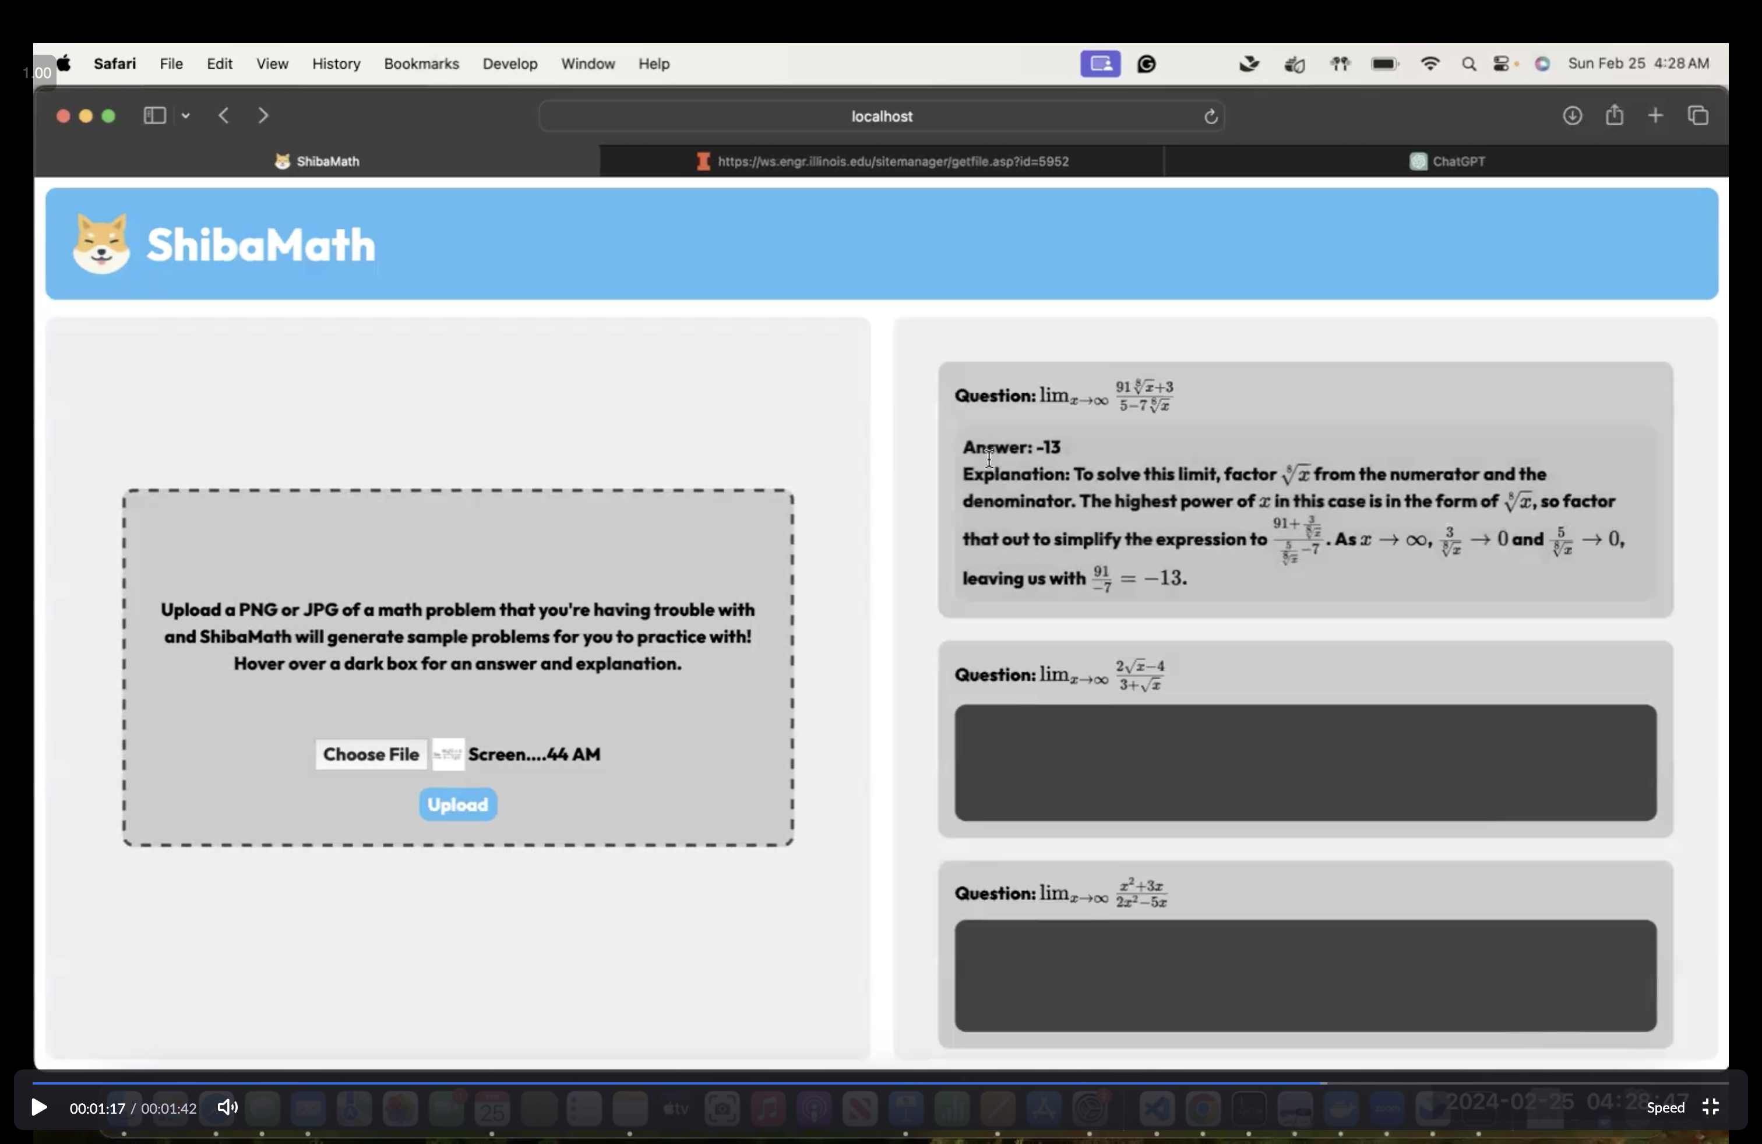Click the forward navigation arrow
This screenshot has height=1144, width=1762.
(x=263, y=115)
